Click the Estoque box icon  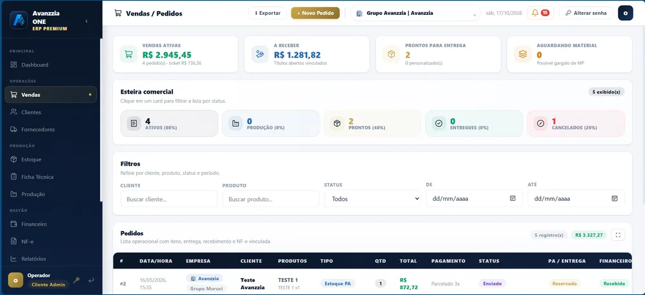click(14, 159)
